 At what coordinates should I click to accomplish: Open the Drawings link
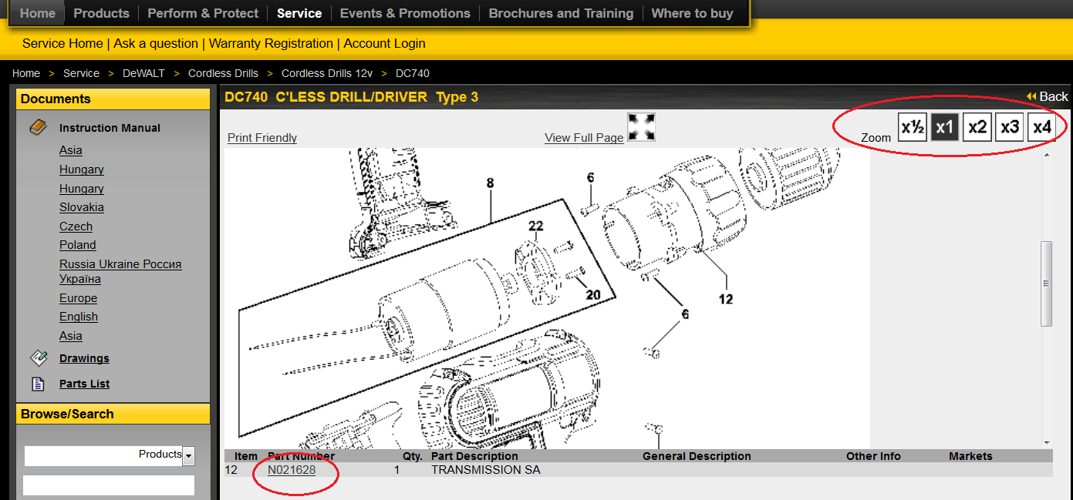tap(84, 358)
